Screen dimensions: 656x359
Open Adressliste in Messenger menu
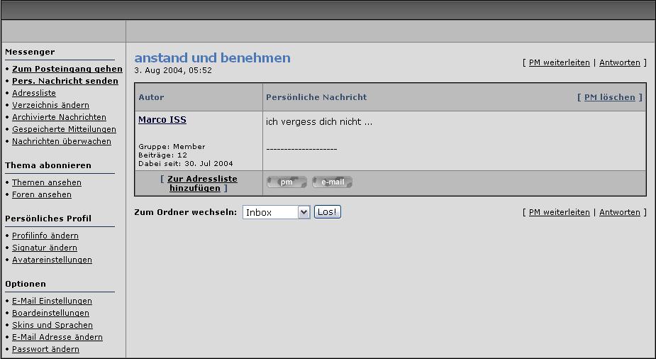point(33,93)
